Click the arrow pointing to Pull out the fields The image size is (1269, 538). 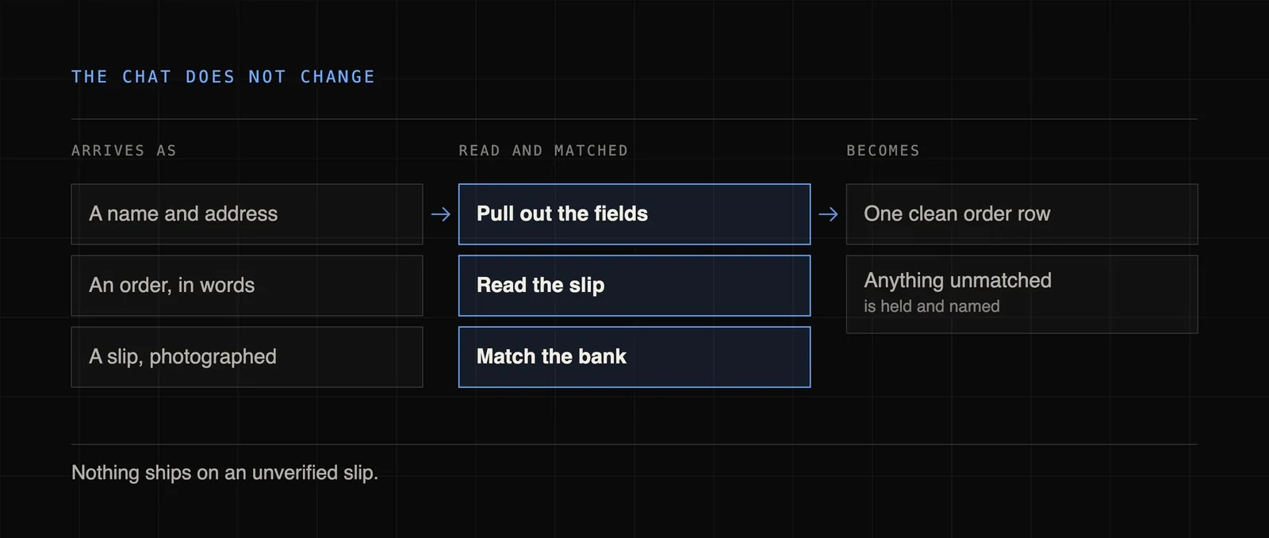441,214
